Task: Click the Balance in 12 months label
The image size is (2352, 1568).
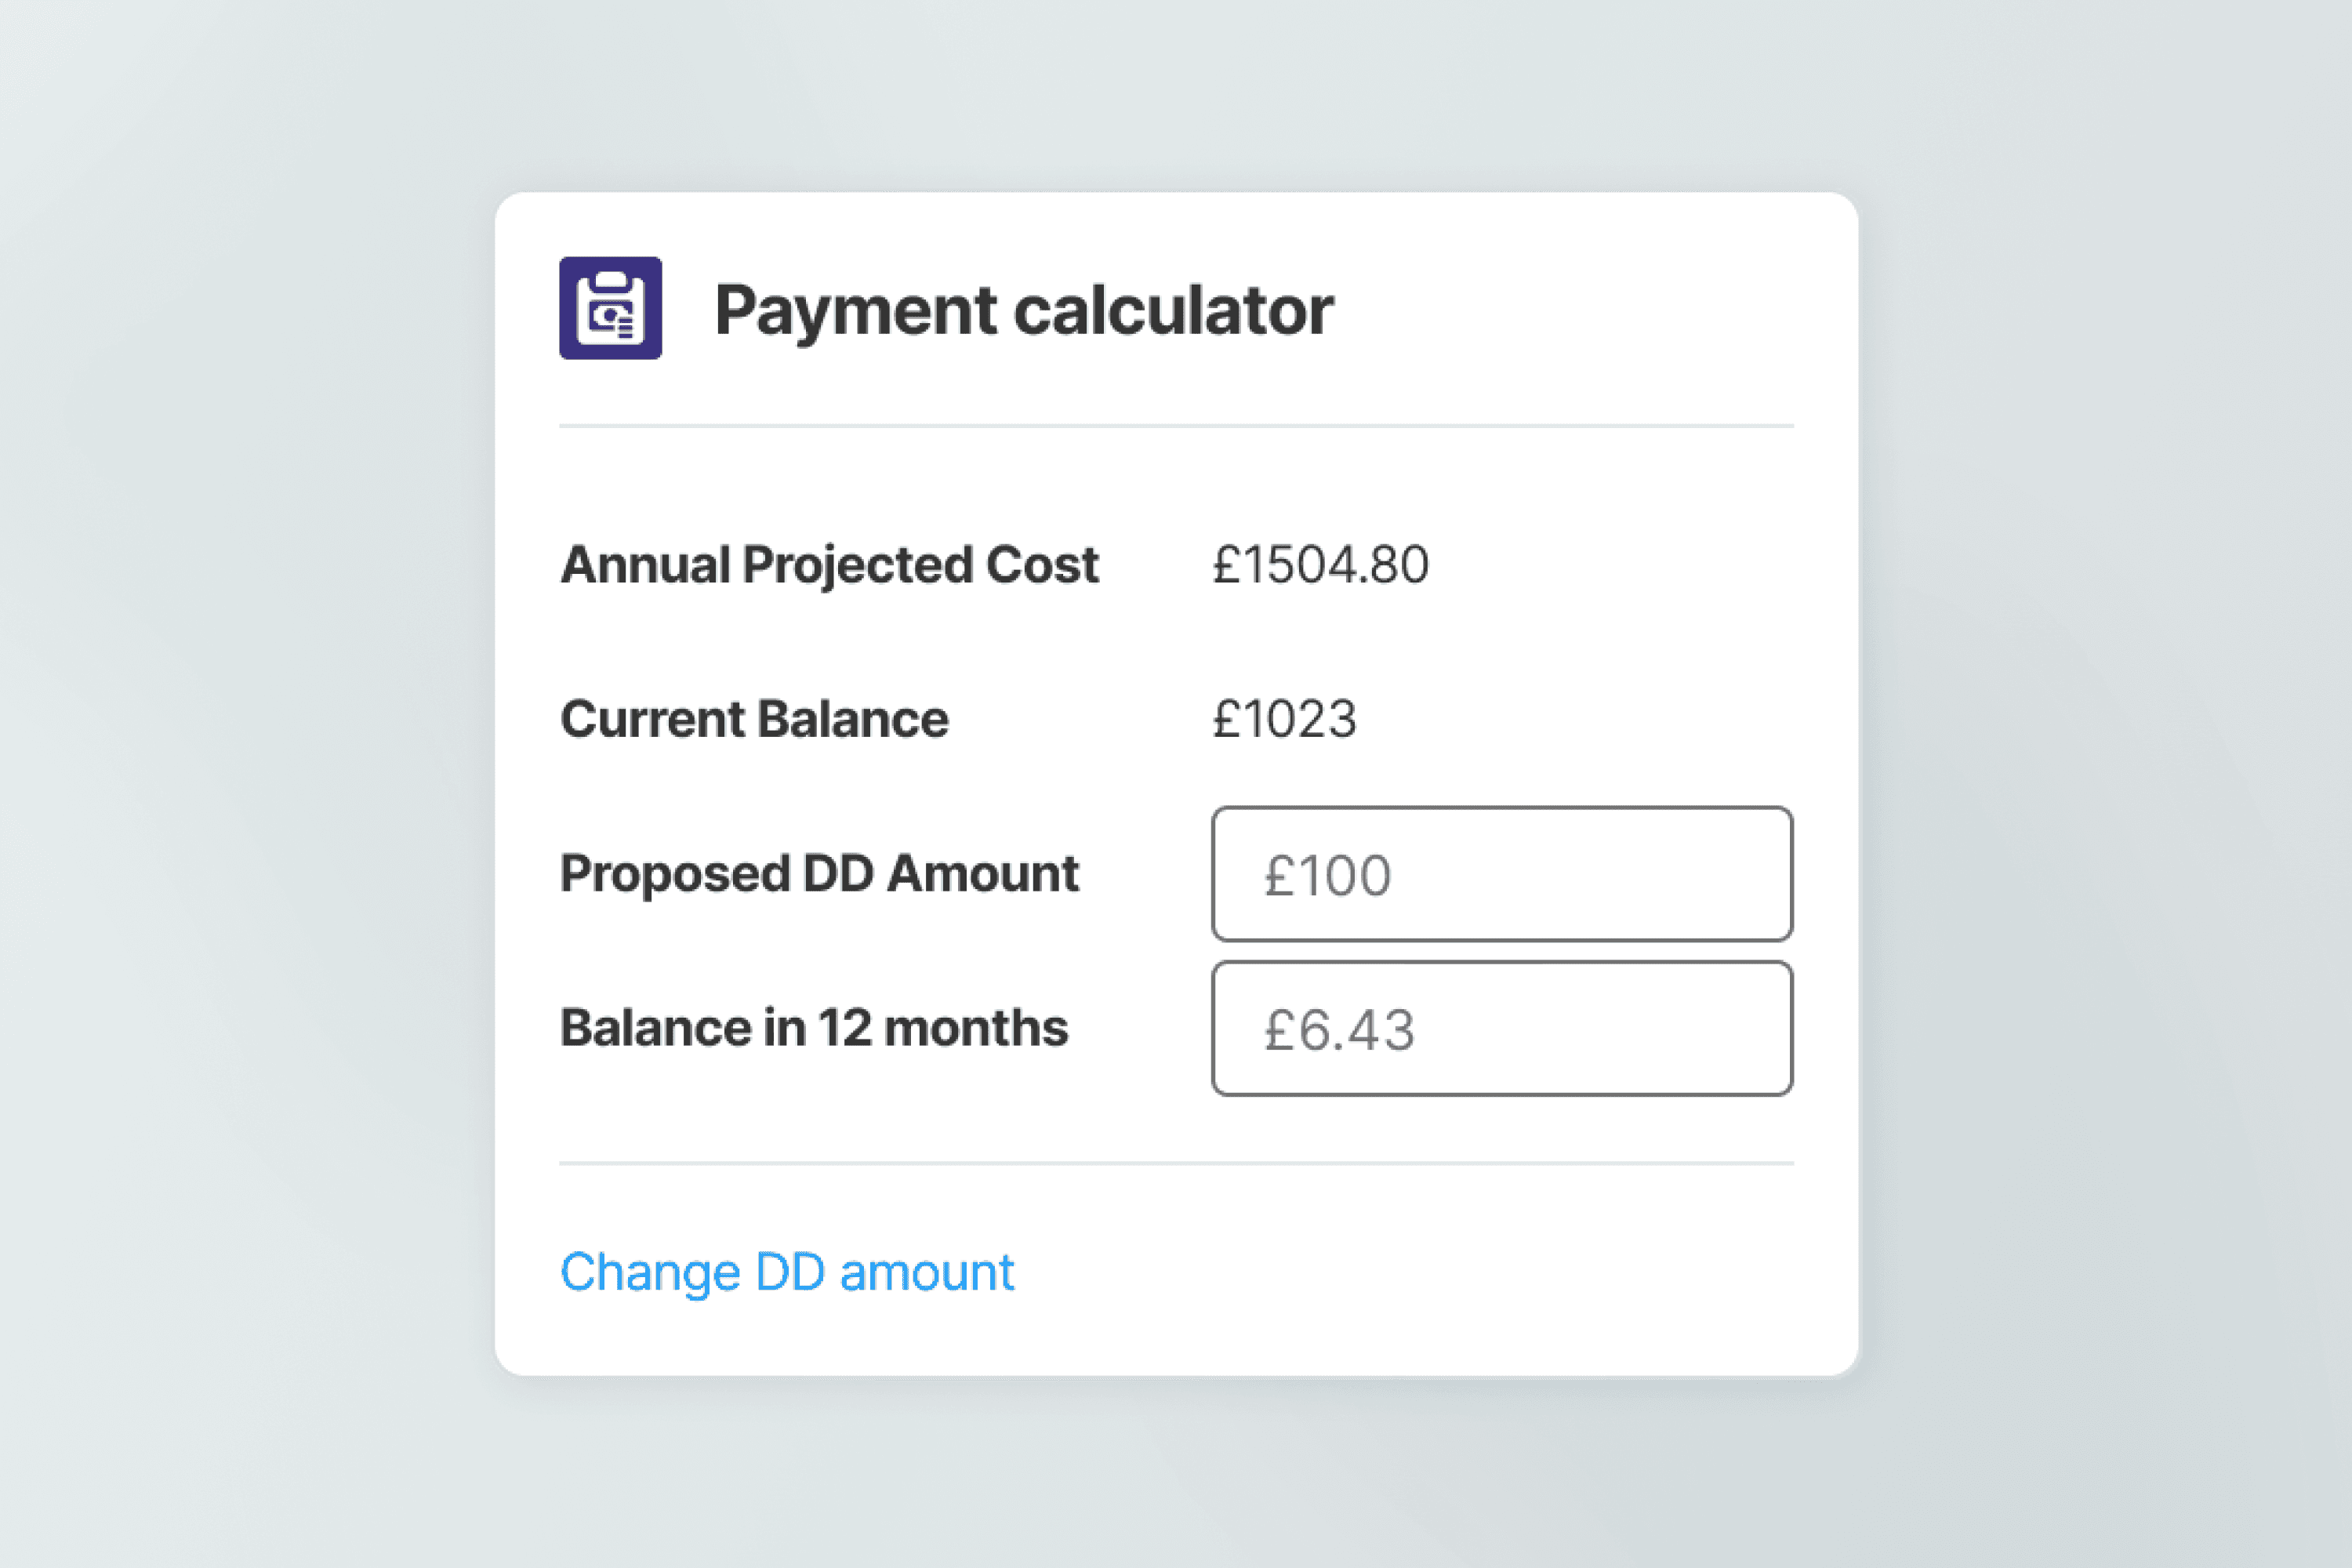Action: tap(814, 1028)
